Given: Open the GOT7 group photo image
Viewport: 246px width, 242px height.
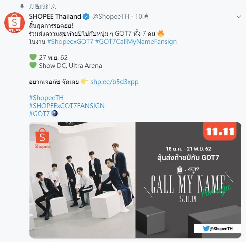Looking at the screenshot, I should 82,180.
